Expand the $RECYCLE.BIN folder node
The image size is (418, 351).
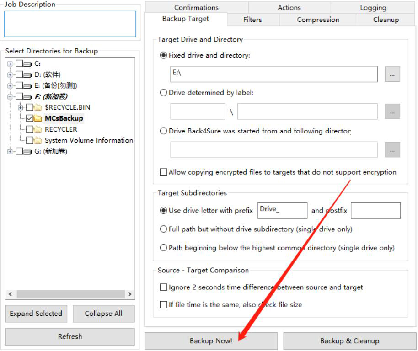click(x=20, y=107)
